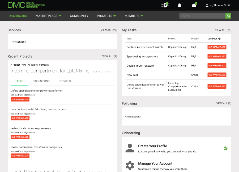Switch to the Discussions tab
239x172 pixels.
(41, 81)
